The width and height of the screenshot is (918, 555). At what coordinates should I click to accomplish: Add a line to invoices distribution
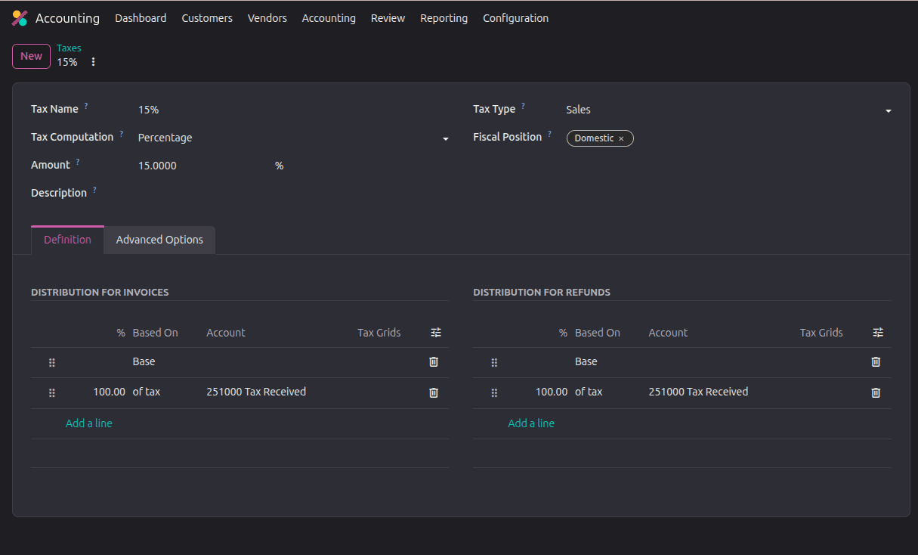pos(89,423)
